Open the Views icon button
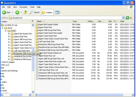Image resolution: width=136 pixels, height=97 pixels. click(x=57, y=12)
